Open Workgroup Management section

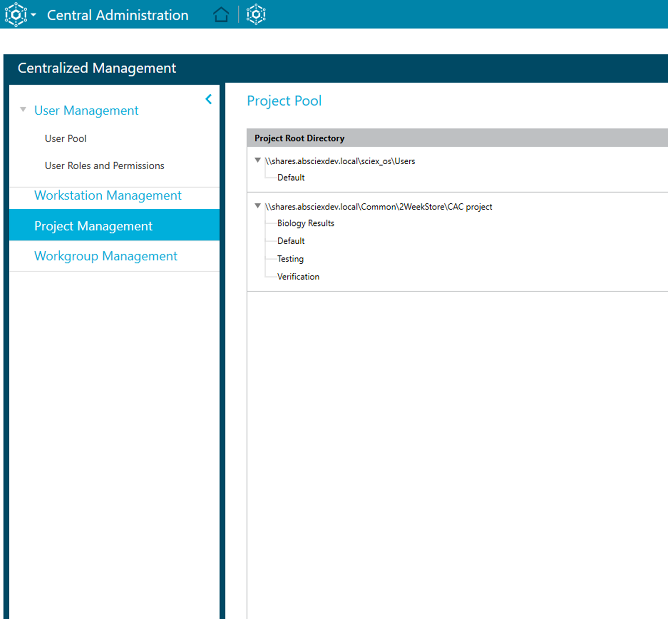click(x=106, y=256)
